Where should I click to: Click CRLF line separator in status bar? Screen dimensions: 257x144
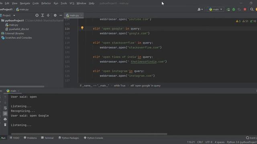coord(200,142)
